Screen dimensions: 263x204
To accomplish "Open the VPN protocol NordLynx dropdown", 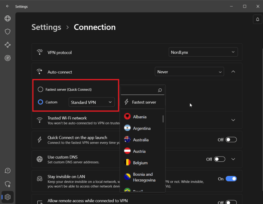I will tap(203, 52).
